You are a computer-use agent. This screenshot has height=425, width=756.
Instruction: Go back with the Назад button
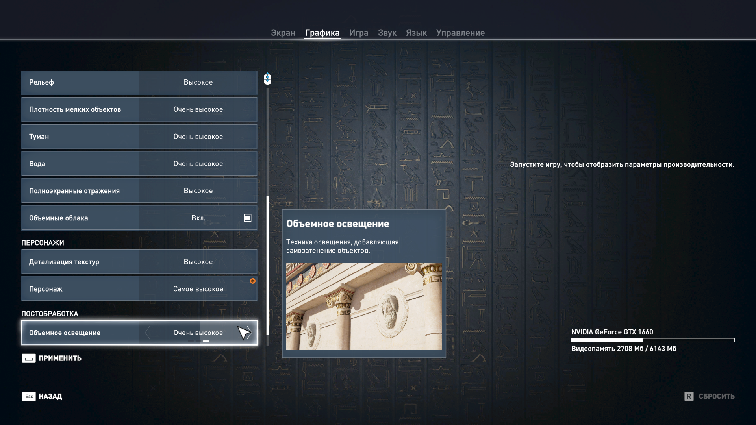click(x=50, y=396)
